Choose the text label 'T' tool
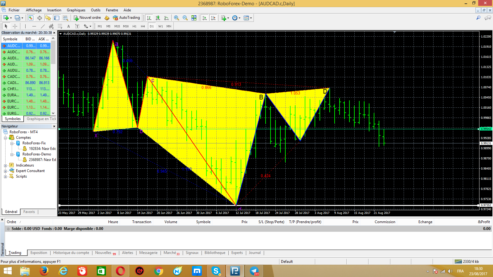This screenshot has width=493, height=277. pos(77,26)
